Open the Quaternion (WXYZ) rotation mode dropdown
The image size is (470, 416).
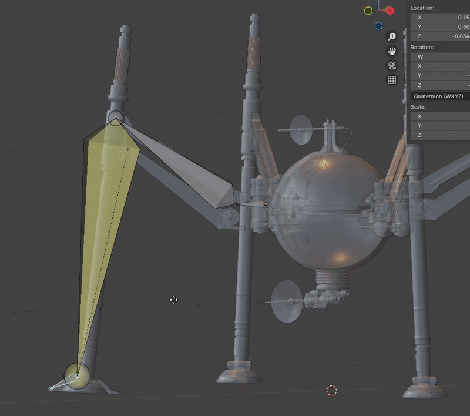coord(440,96)
